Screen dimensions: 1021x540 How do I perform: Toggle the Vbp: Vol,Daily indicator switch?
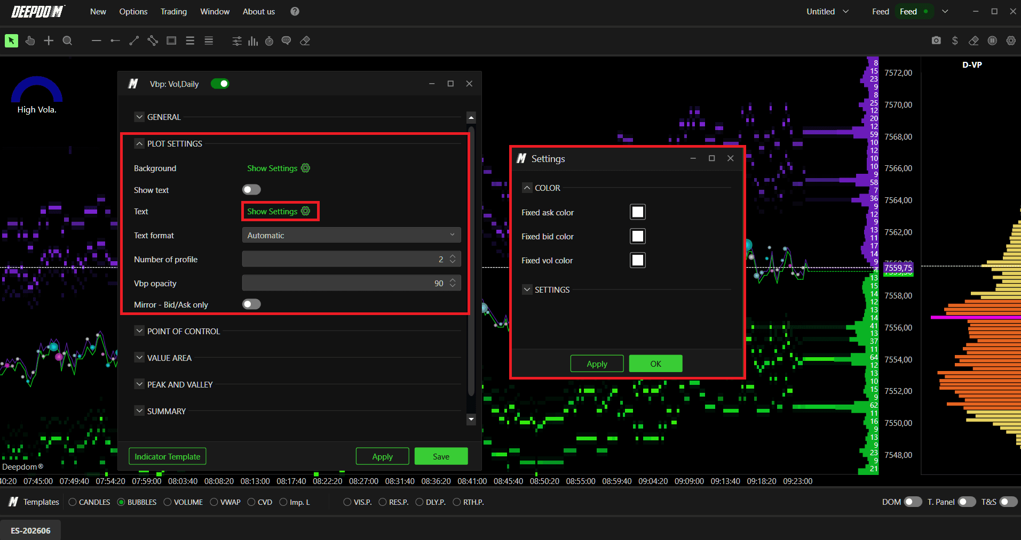click(x=220, y=84)
